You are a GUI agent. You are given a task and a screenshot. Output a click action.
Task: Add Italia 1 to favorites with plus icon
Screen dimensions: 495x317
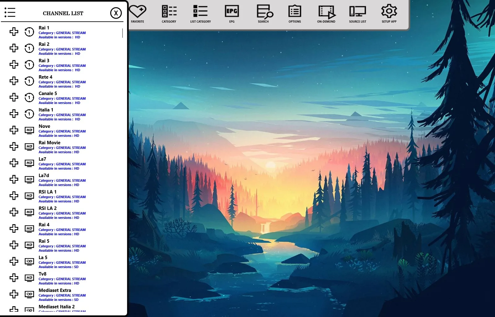(14, 114)
